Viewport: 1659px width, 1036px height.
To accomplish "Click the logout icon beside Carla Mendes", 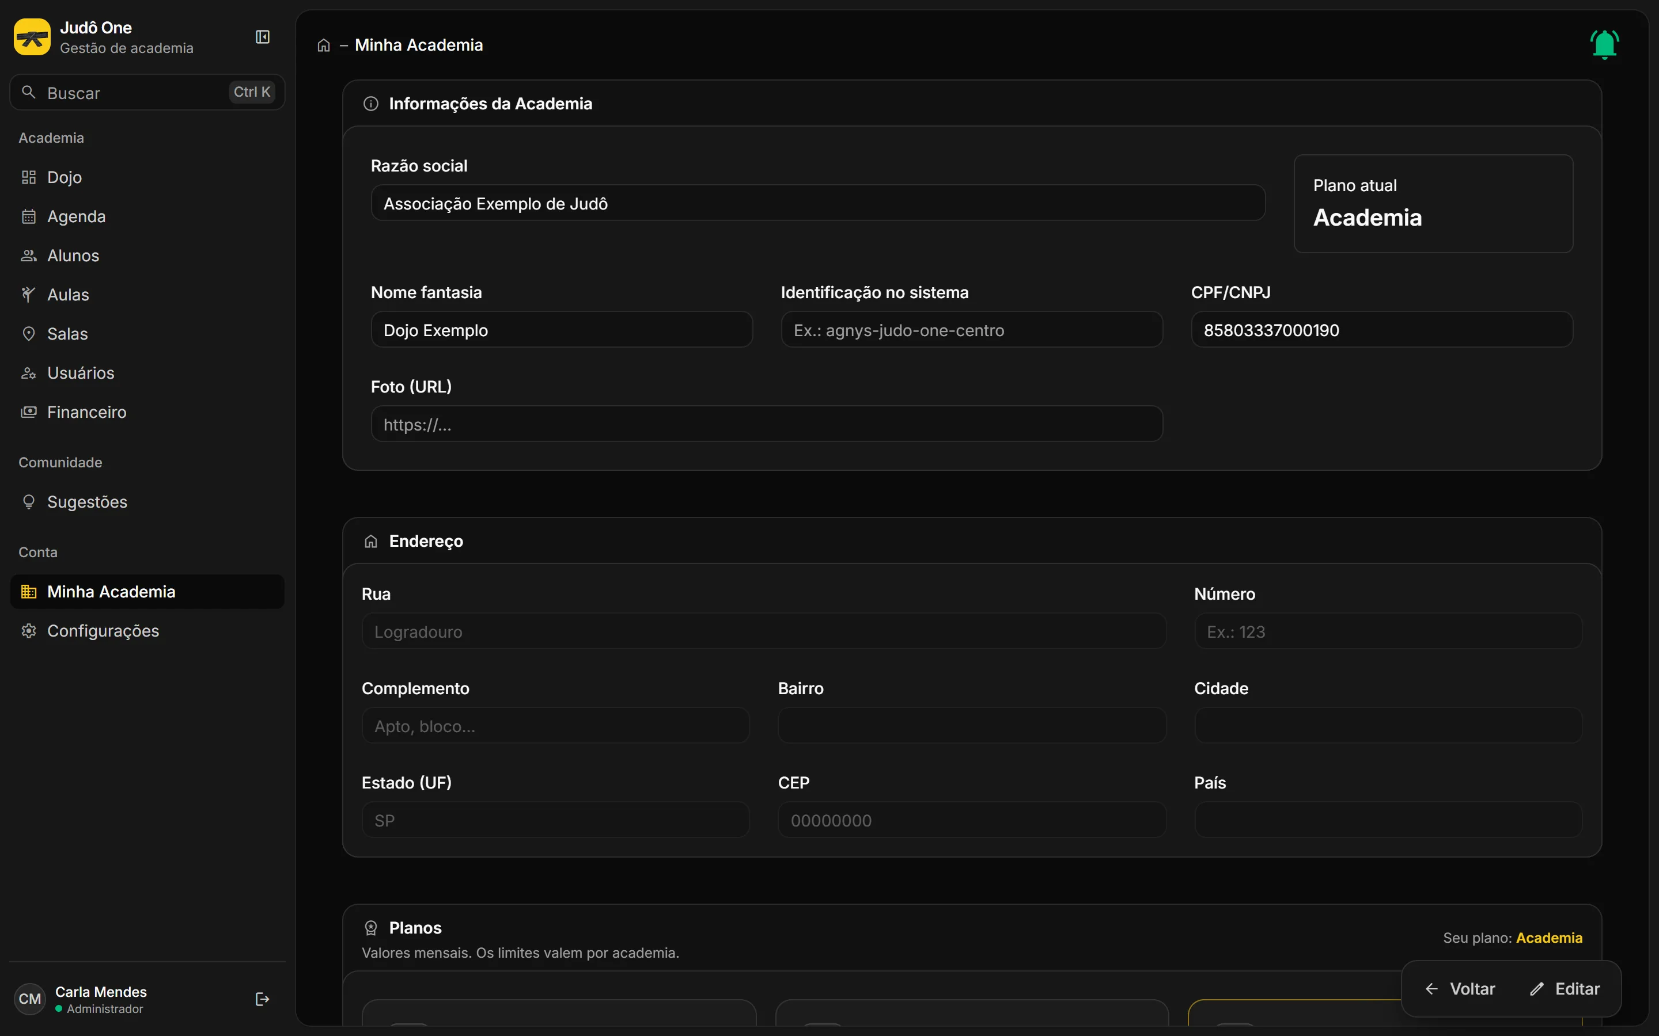I will pyautogui.click(x=262, y=999).
